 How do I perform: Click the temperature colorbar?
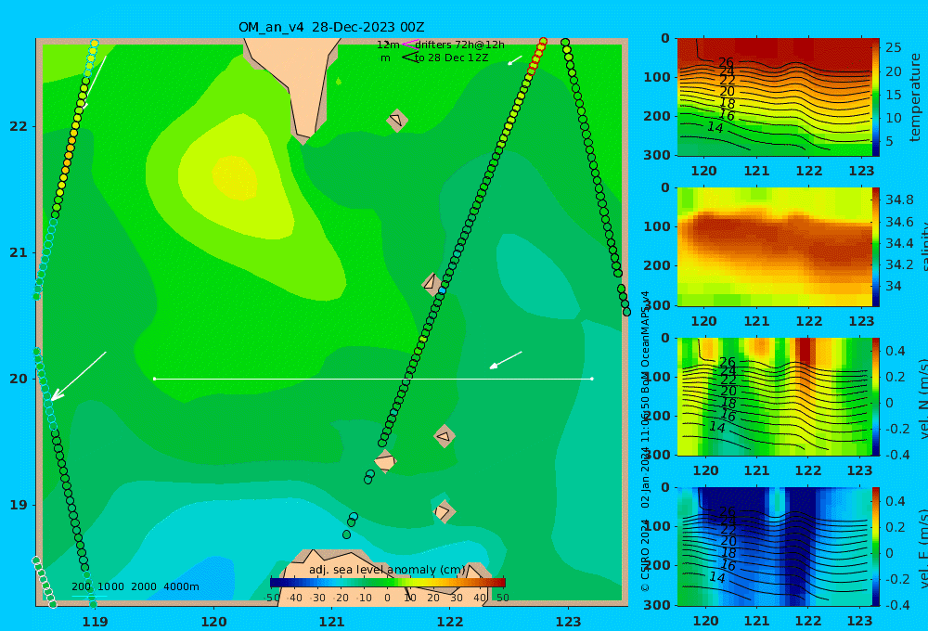point(876,97)
